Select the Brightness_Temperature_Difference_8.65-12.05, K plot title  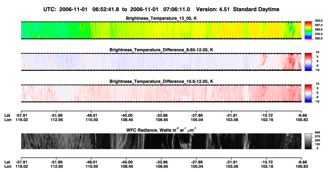[x=161, y=50]
